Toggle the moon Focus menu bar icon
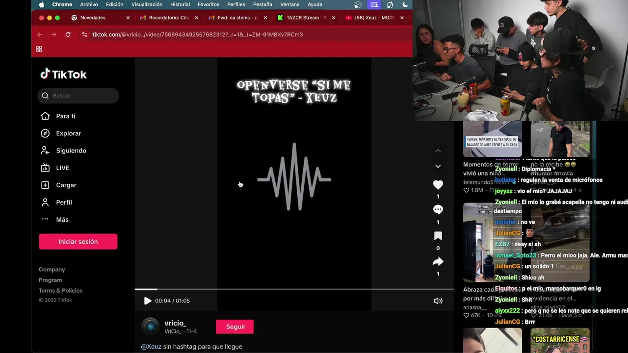Viewport: 628px width, 353px height. pyautogui.click(x=405, y=4)
